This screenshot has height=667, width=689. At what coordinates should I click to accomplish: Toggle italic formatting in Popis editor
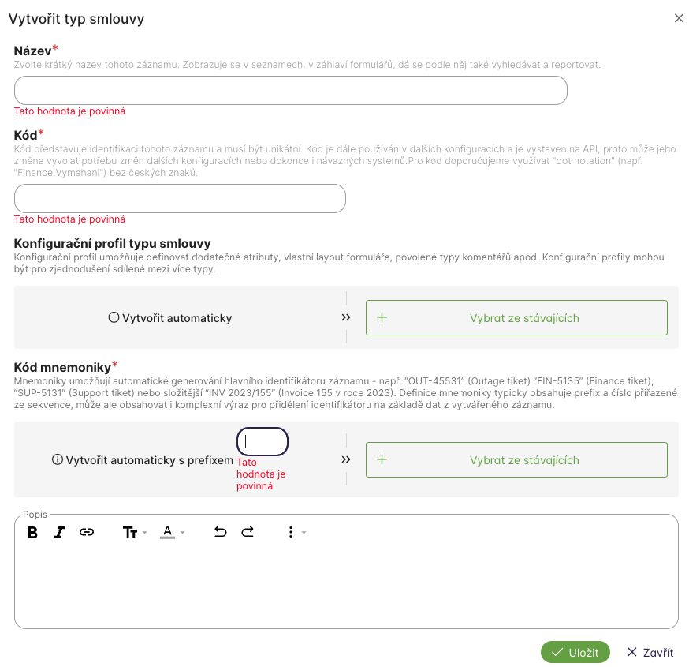pos(59,533)
